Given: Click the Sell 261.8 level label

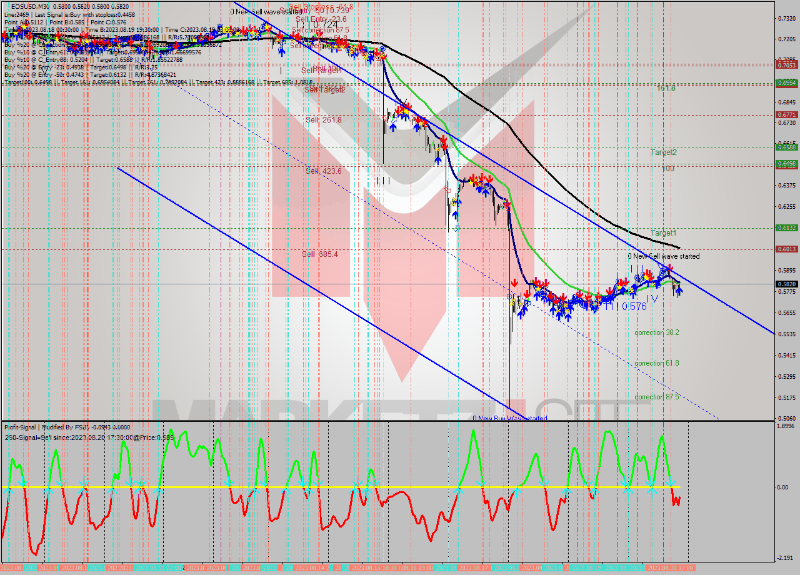Looking at the screenshot, I should [324, 119].
